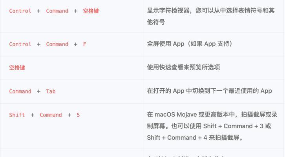Viewport: 285px width, 157px height.
Task: Click the standalone 空格键 shortcut
Action: (x=17, y=68)
